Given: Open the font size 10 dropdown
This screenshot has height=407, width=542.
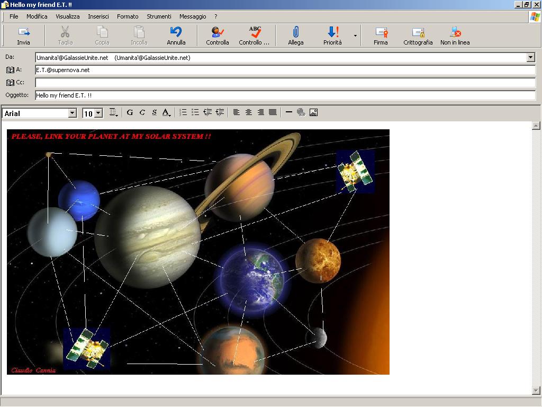Looking at the screenshot, I should pyautogui.click(x=98, y=113).
